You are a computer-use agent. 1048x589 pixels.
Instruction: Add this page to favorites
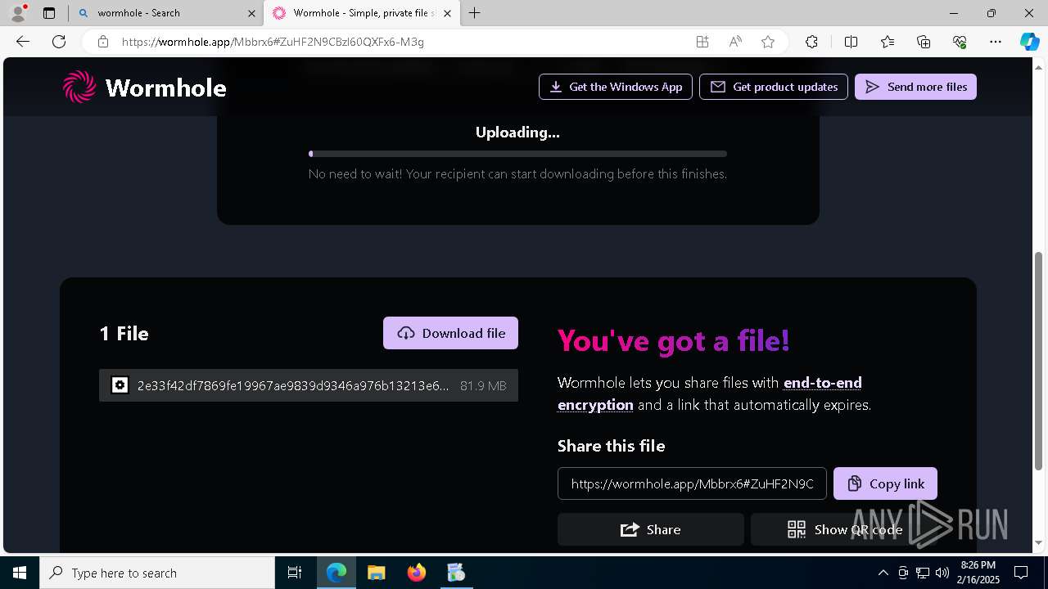click(768, 42)
